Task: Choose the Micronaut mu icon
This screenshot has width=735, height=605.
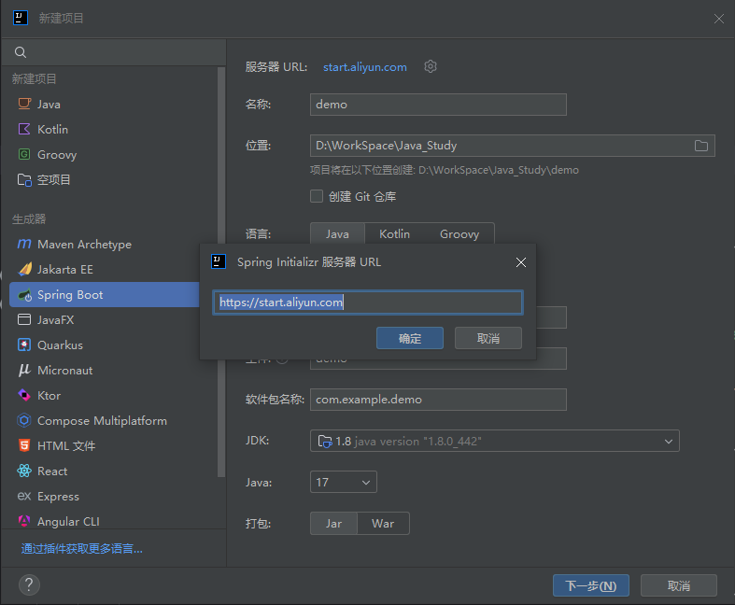Action: (24, 371)
